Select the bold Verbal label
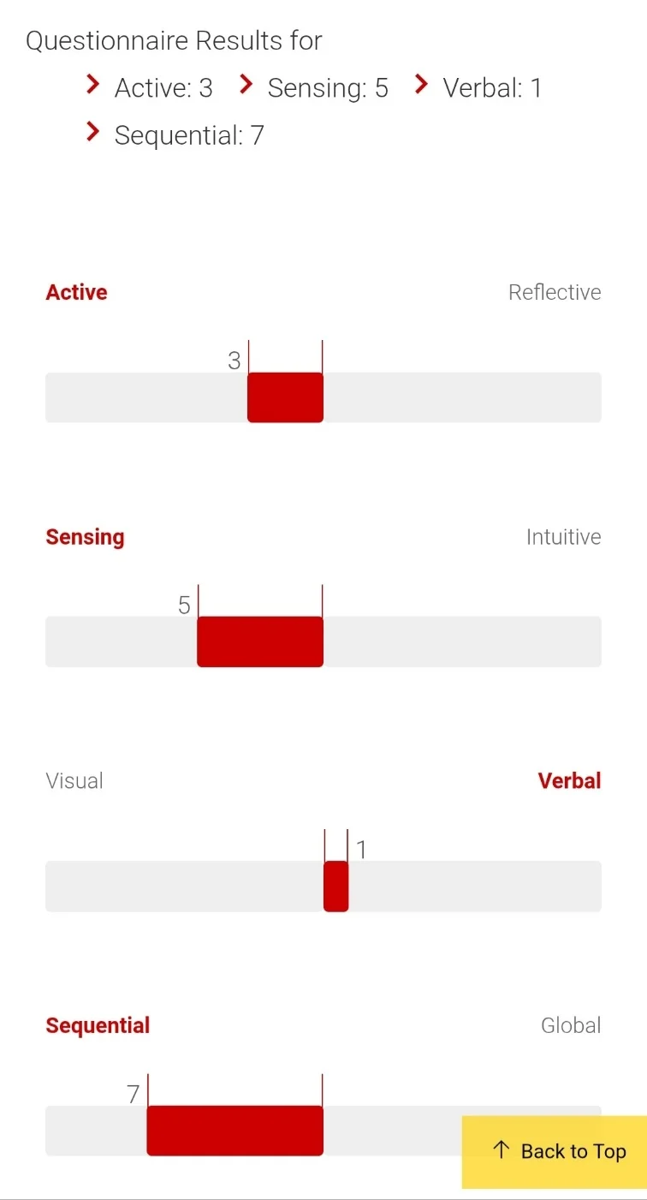The width and height of the screenshot is (647, 1200). click(x=569, y=781)
